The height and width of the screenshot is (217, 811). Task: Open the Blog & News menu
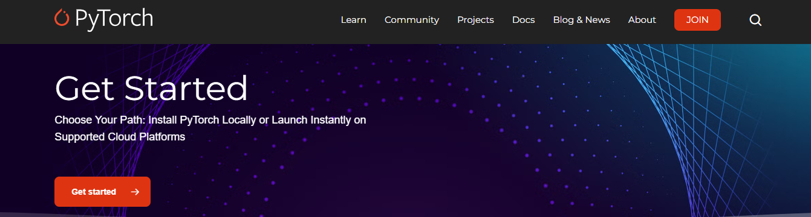pyautogui.click(x=582, y=20)
